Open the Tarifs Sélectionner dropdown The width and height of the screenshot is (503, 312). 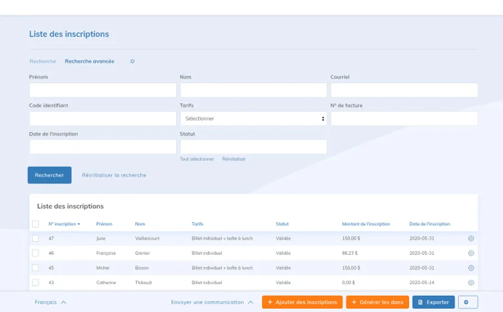point(253,119)
